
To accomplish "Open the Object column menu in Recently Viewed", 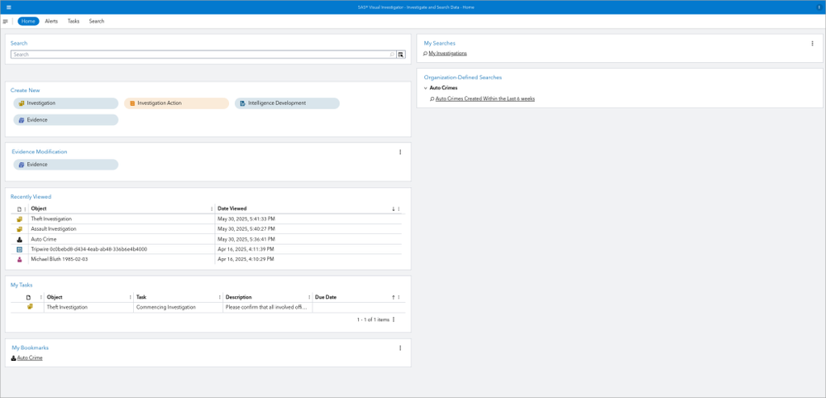I will [x=212, y=209].
